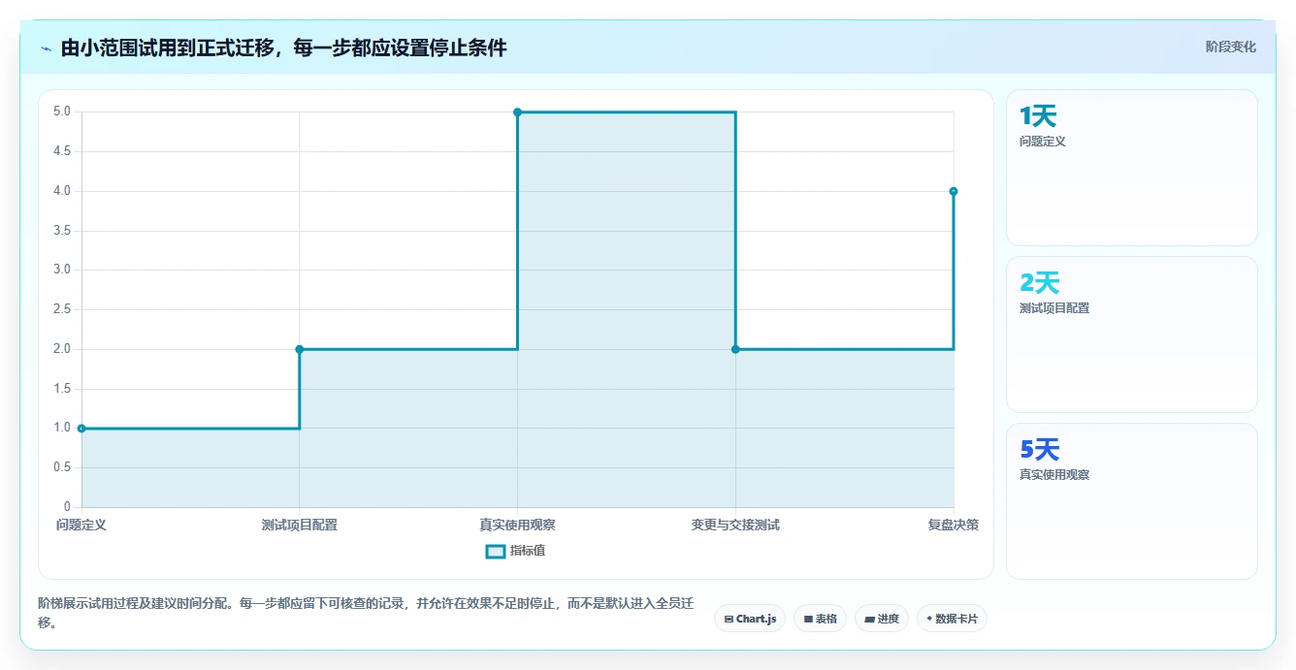The image size is (1296, 670).
Task: Open the 2天 测试项目配置 card
Action: click(1132, 335)
